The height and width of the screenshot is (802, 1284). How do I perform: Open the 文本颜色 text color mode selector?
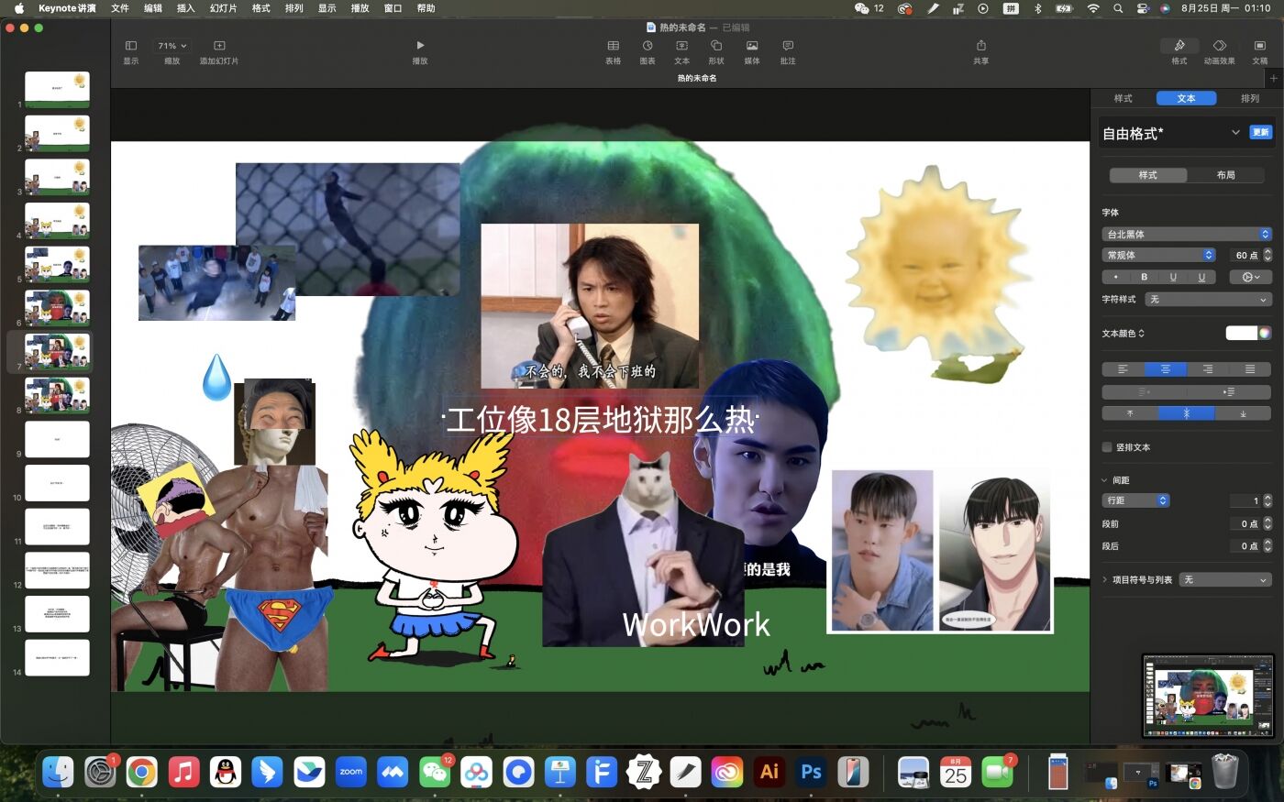coord(1123,334)
